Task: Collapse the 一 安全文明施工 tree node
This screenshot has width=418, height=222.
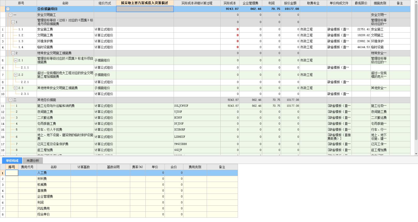Action: coord(10,15)
